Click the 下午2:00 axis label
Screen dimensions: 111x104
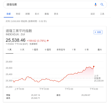coord(69,89)
